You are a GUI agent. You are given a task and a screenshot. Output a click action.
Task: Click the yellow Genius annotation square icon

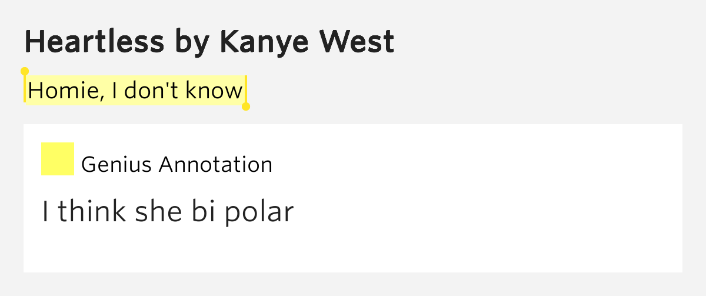pos(57,159)
